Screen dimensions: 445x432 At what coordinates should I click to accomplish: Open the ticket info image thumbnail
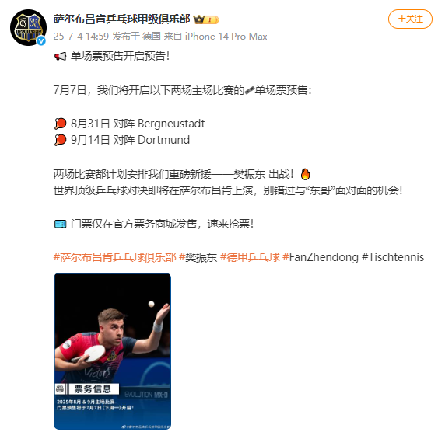(112, 351)
